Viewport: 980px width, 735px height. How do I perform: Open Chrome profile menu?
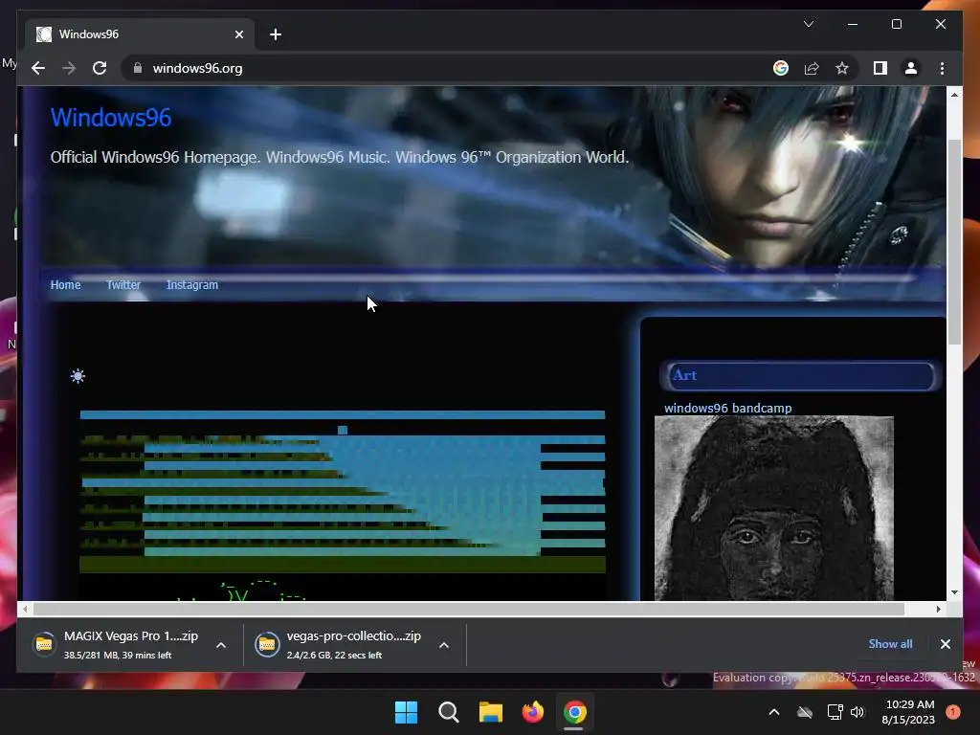click(911, 68)
